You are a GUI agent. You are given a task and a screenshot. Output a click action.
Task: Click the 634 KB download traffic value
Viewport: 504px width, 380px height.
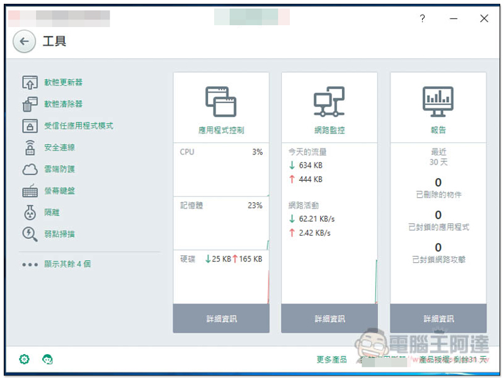click(311, 165)
